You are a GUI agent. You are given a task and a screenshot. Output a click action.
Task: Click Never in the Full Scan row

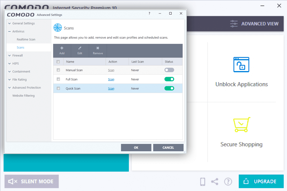coord(135,79)
